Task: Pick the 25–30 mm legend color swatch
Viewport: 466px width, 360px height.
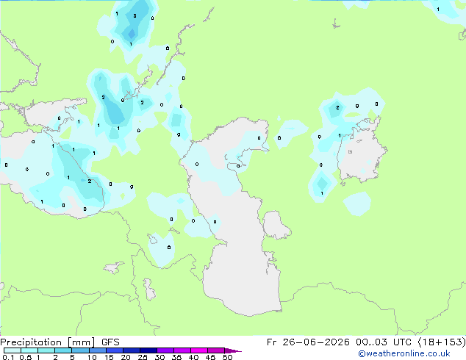Action: 148,350
